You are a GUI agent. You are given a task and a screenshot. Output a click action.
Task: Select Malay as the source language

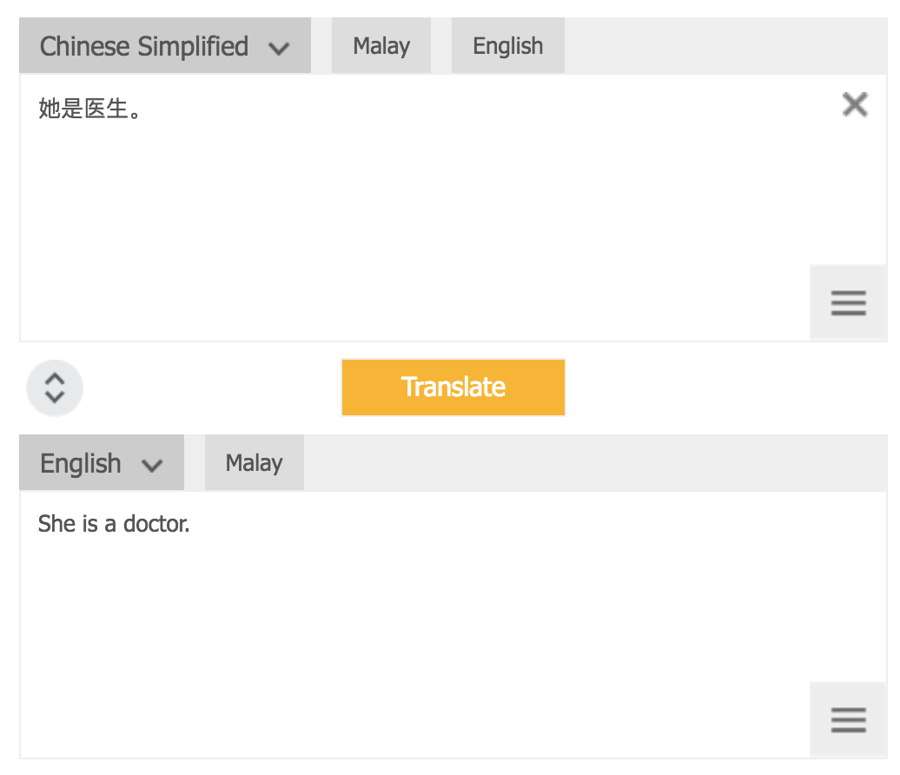[x=381, y=46]
